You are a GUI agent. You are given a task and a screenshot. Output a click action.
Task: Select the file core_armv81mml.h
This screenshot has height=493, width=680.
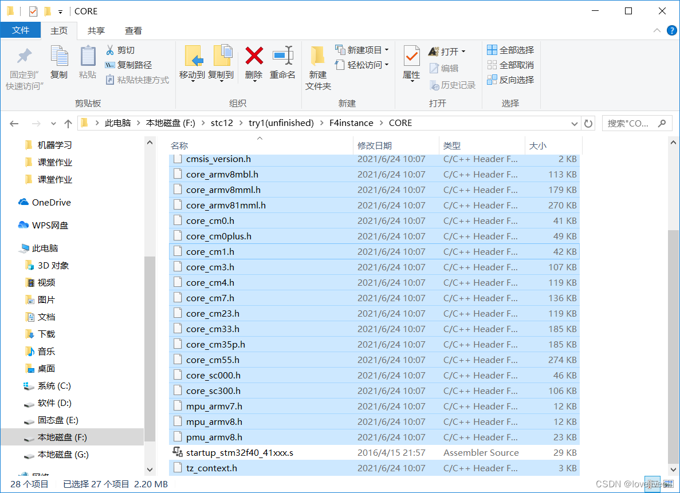click(374, 206)
